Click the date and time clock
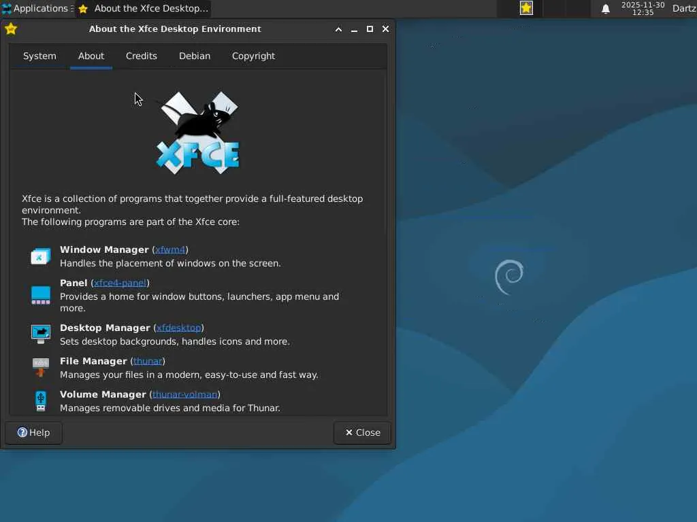This screenshot has width=697, height=522. click(643, 8)
